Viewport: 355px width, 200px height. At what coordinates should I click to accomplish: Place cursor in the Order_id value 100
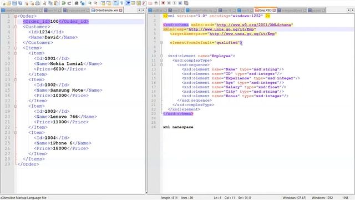[x=54, y=22]
